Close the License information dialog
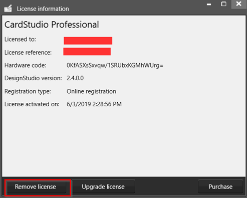Viewport: 247px width, 198px height. point(239,4)
